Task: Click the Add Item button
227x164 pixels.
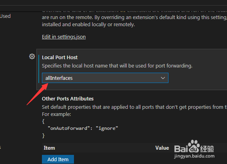Action: click(x=58, y=159)
